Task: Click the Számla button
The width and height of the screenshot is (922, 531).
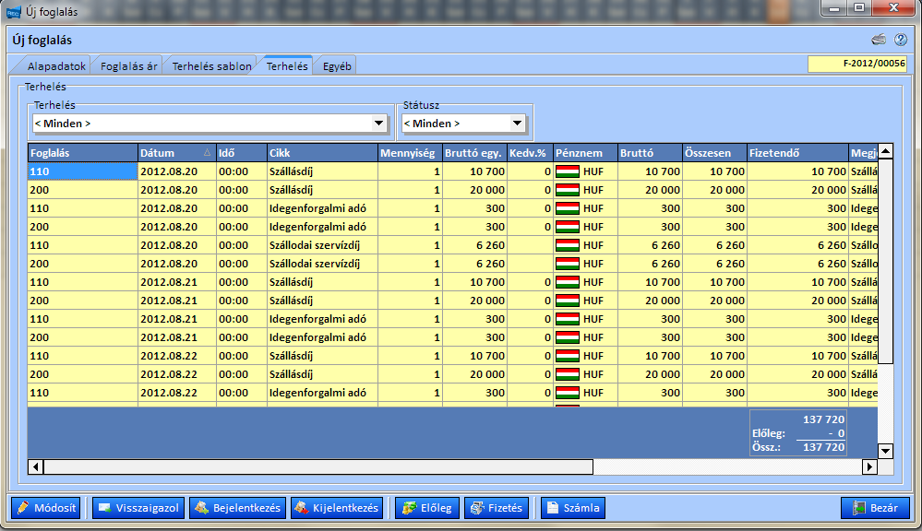Action: tap(573, 508)
